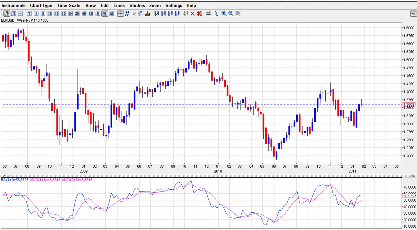Click the 1,6000 price axis label
The height and width of the screenshot is (230, 417).
click(409, 28)
